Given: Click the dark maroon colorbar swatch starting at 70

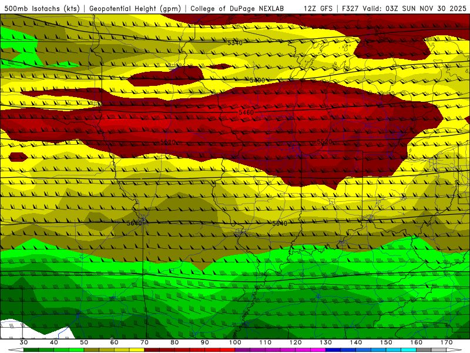Looking at the screenshot, I should (x=152, y=350).
